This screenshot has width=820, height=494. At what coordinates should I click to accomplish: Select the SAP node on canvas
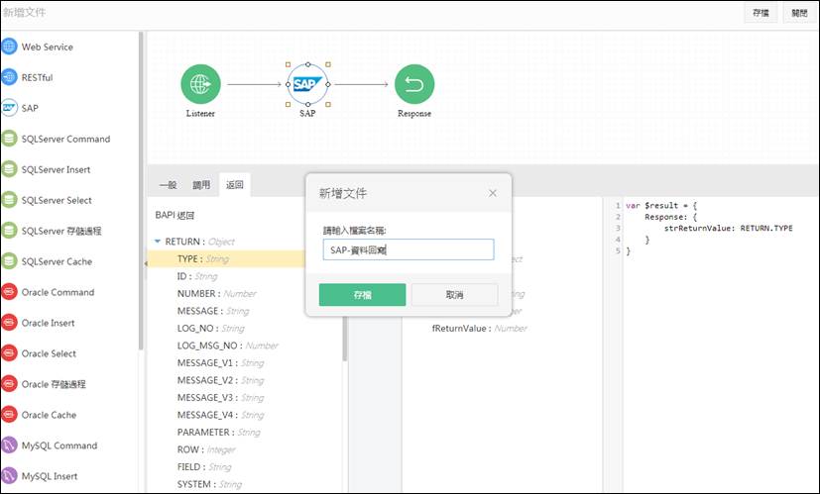click(x=307, y=84)
